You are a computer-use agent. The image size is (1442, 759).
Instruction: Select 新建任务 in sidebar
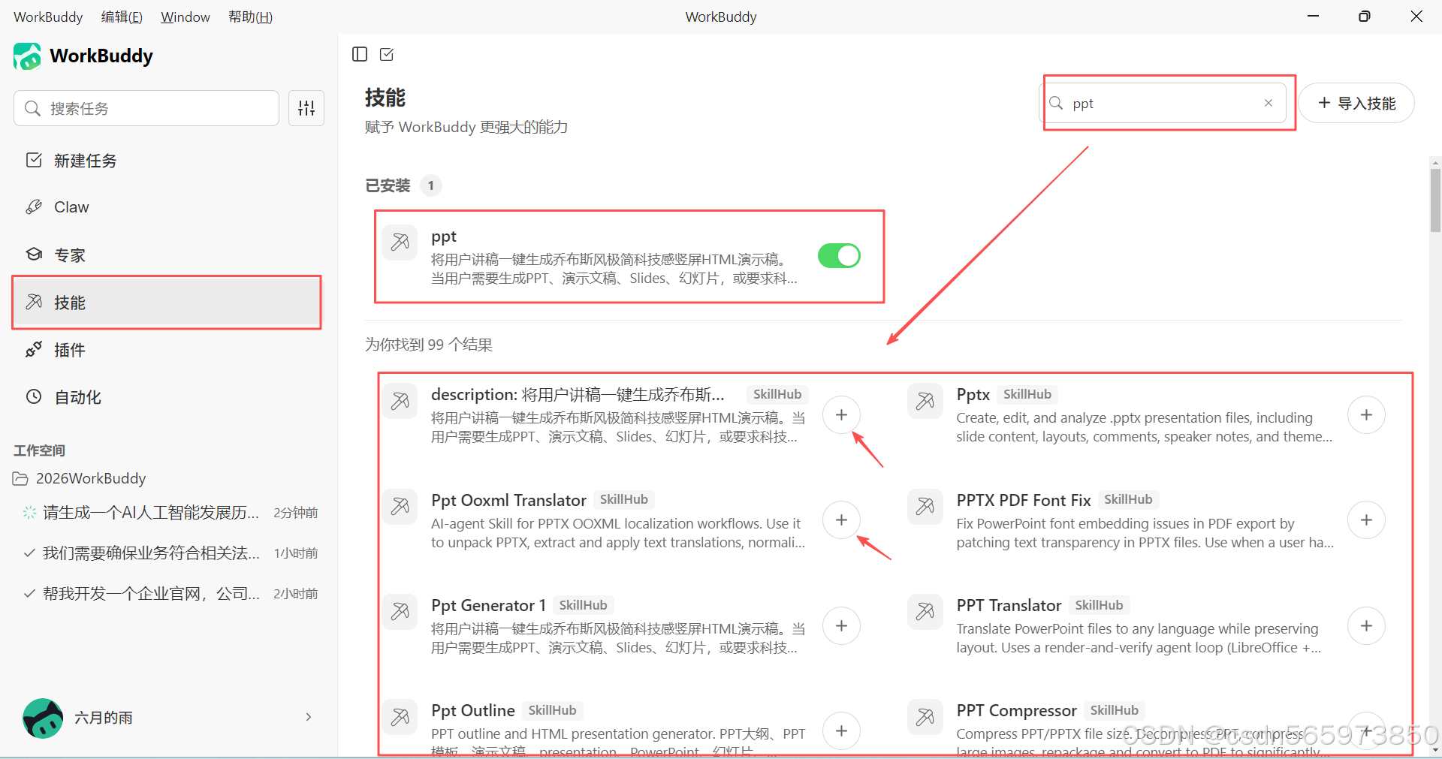168,161
